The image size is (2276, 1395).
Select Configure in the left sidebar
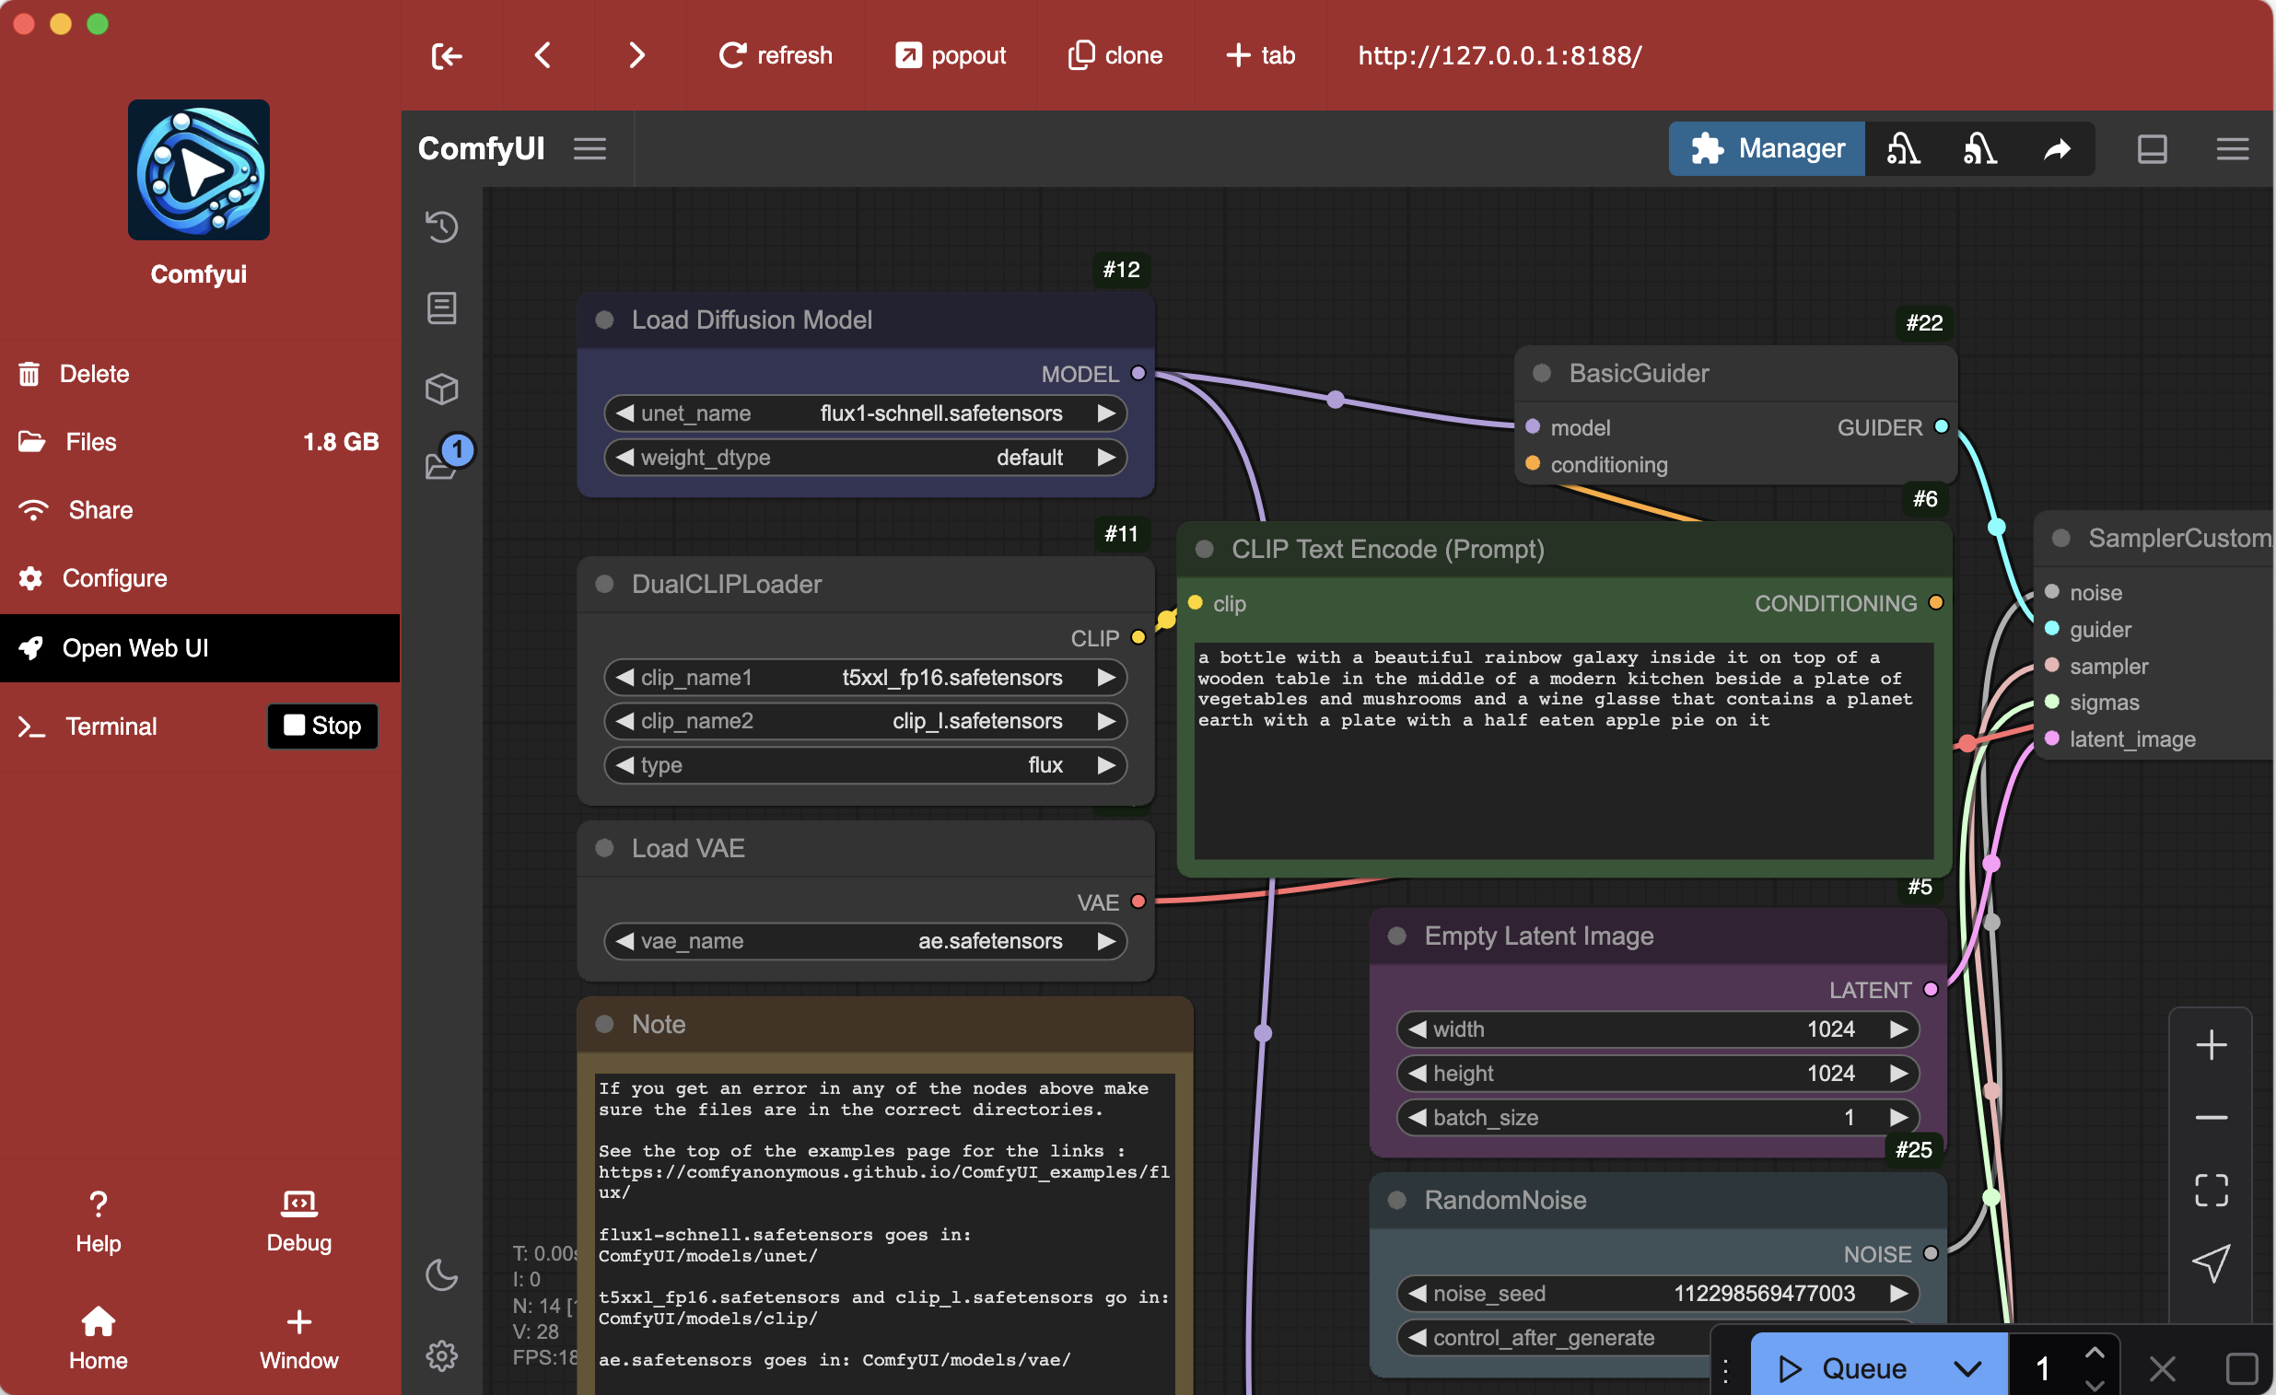coord(114,579)
